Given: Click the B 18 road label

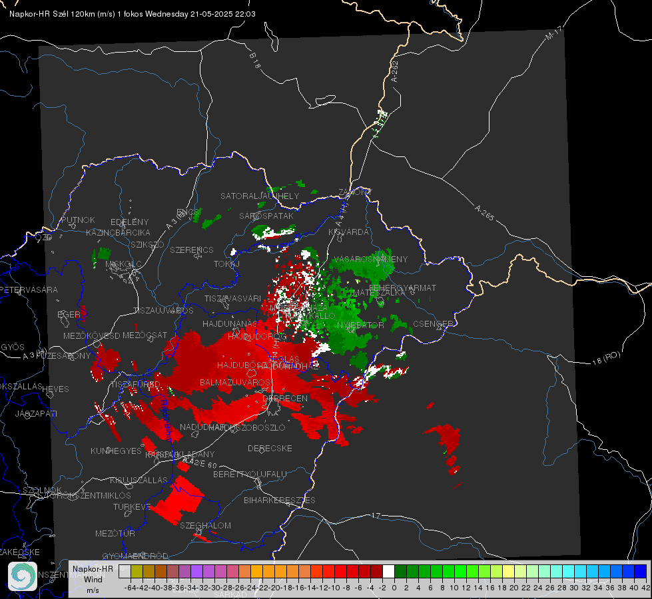Looking at the screenshot, I should pyautogui.click(x=254, y=61).
